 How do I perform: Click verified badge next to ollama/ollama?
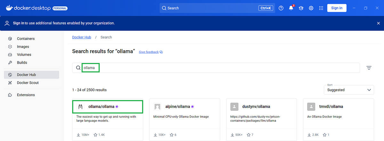pos(117,107)
